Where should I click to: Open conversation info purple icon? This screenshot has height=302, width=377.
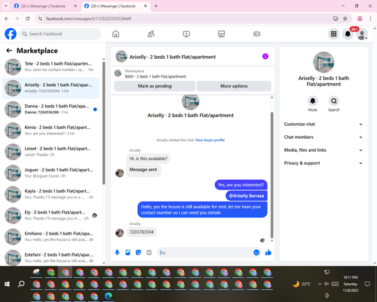(265, 57)
